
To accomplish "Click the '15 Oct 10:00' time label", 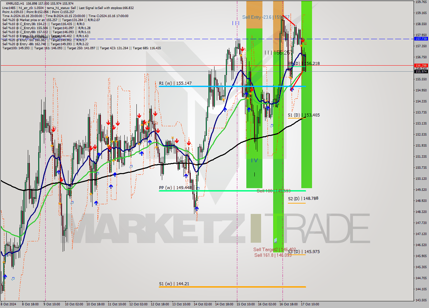I will point(246,304).
